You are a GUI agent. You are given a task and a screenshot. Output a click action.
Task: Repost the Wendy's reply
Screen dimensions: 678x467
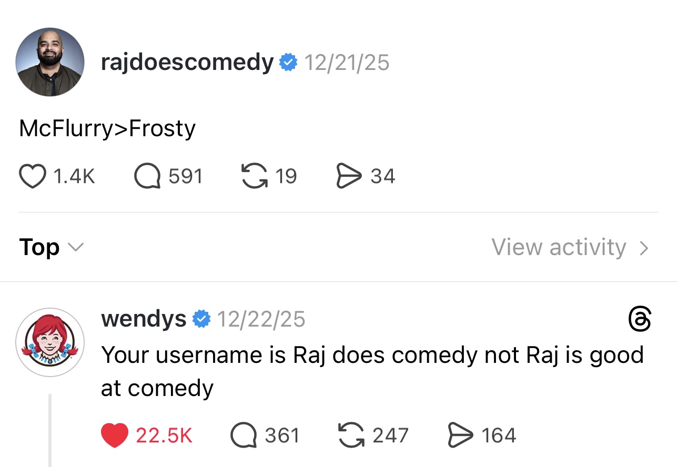click(x=352, y=435)
